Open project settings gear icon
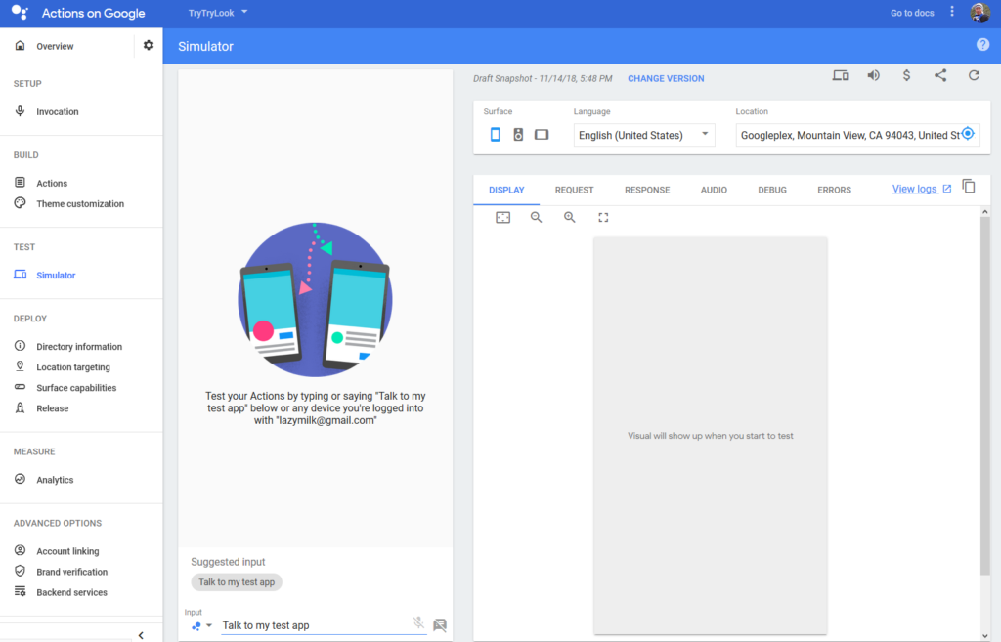The image size is (1001, 642). pyautogui.click(x=149, y=45)
